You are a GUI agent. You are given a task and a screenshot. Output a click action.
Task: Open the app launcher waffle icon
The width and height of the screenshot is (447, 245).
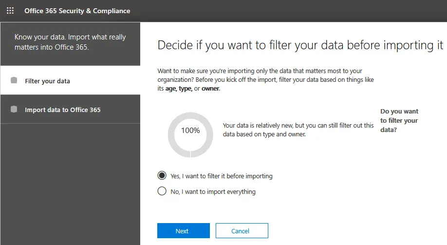point(10,11)
